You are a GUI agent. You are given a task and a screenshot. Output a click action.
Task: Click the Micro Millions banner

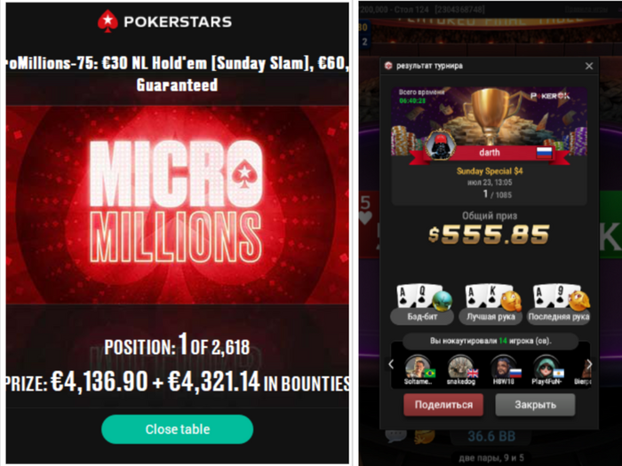178,205
